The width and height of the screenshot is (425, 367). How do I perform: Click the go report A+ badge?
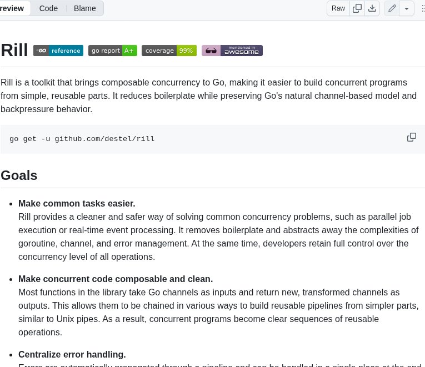coord(112,51)
